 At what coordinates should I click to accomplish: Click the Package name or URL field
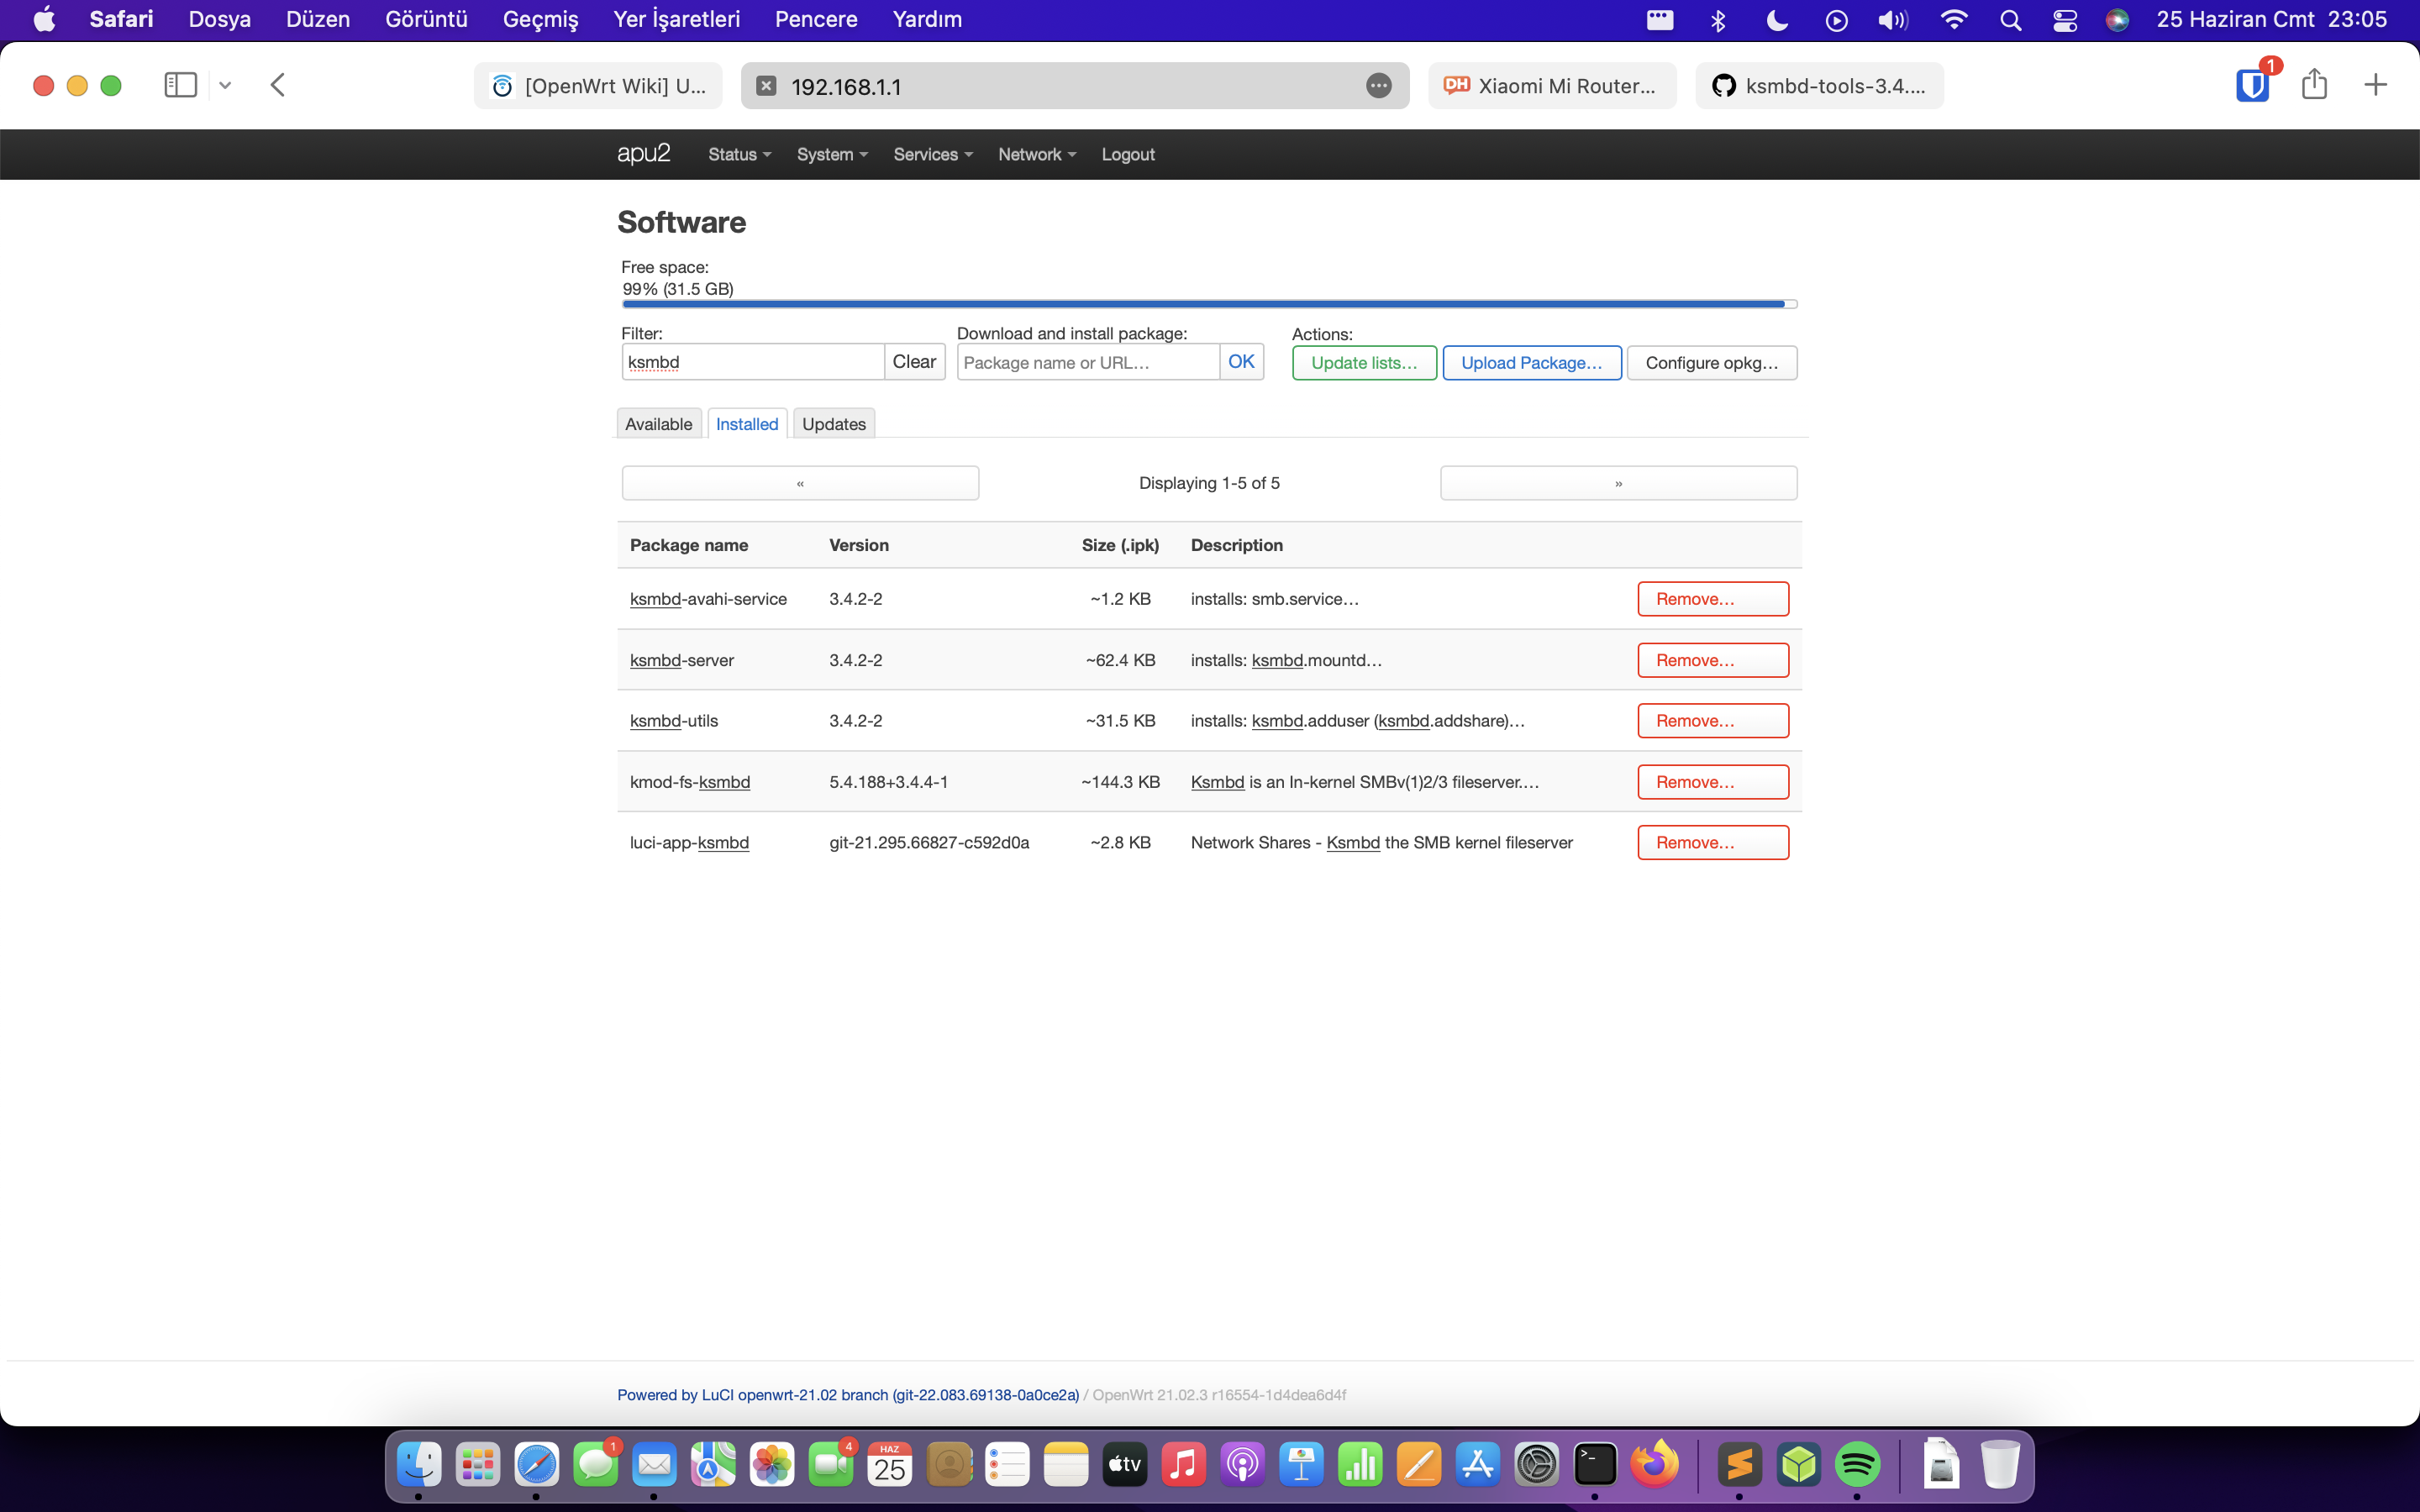1088,362
